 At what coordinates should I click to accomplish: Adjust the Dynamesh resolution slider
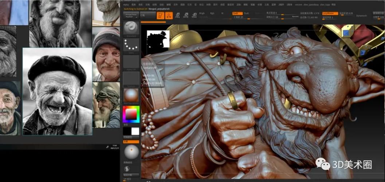click(x=378, y=17)
